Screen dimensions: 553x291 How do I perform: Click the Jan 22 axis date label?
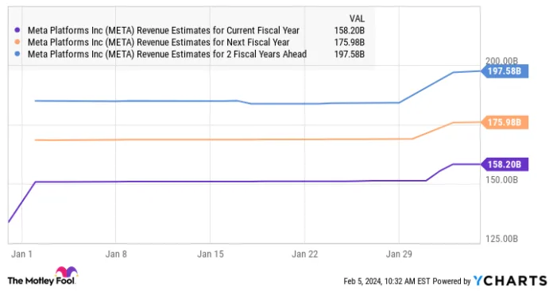(x=305, y=254)
